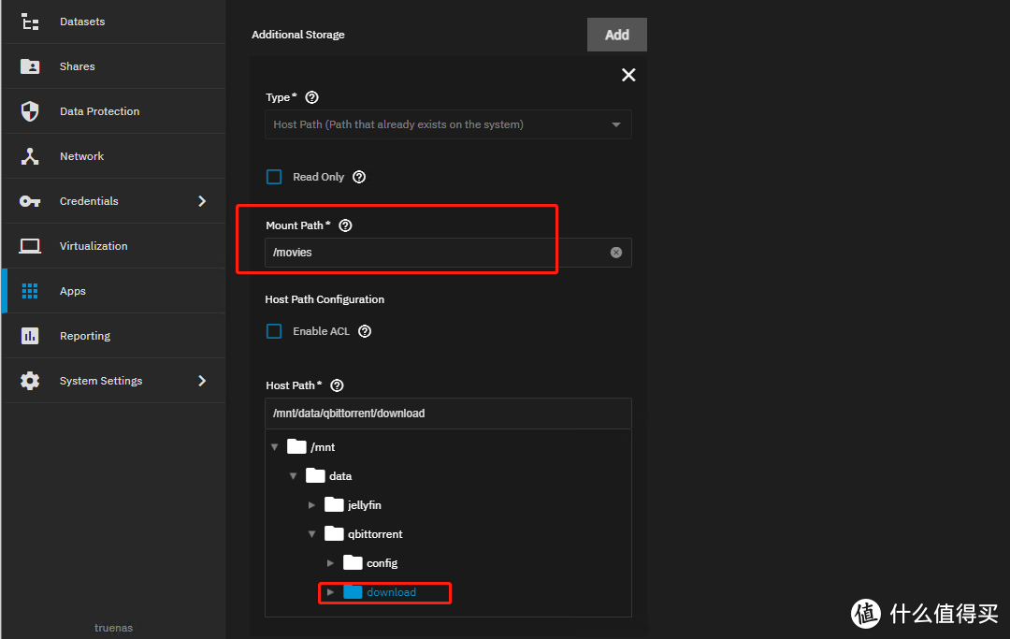1010x639 pixels.
Task: Click the Shares folder icon
Action: (30, 66)
